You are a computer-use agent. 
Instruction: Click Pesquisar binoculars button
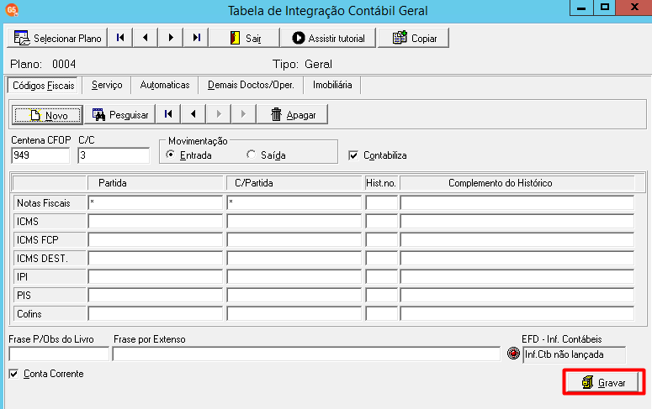119,114
